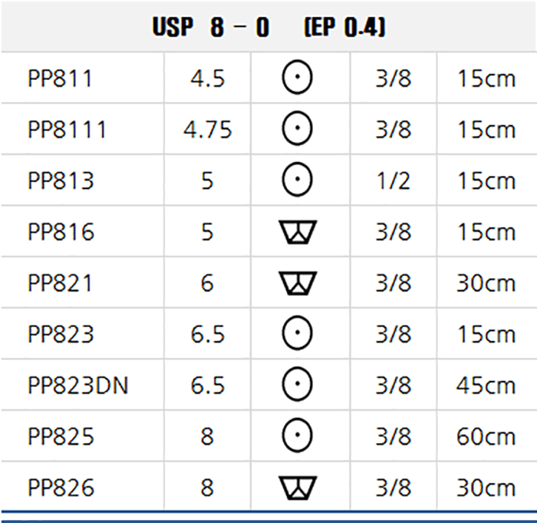Click the 1/2 curvature value for PP813
537x523 pixels.
click(393, 180)
